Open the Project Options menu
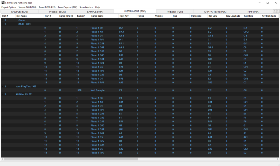The height and width of the screenshot is (166, 280). pyautogui.click(x=9, y=7)
